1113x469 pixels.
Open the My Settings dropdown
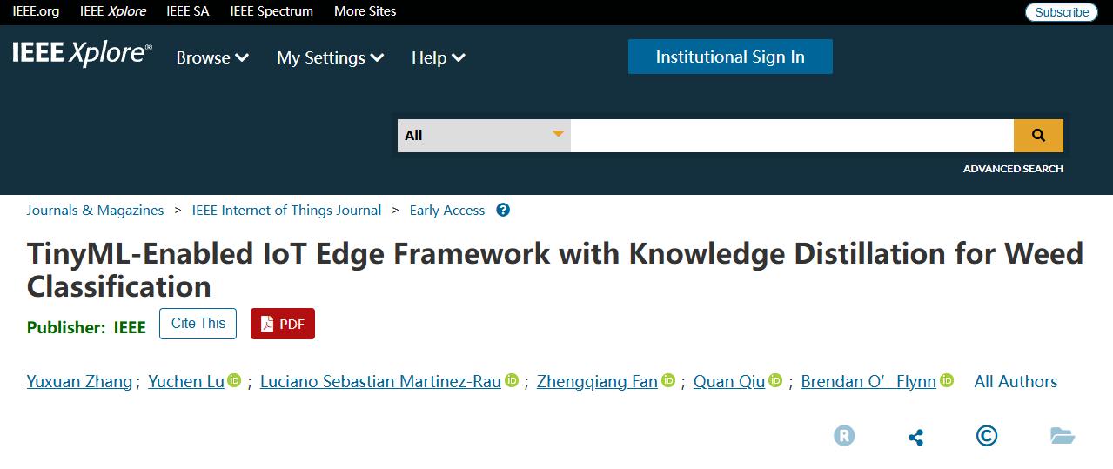pos(330,57)
